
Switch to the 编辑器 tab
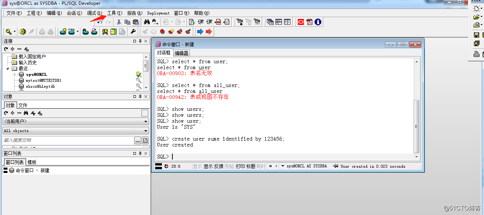click(182, 53)
